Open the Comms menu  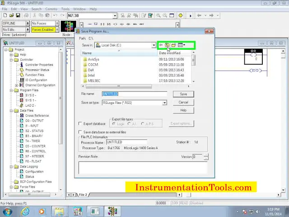51,9
